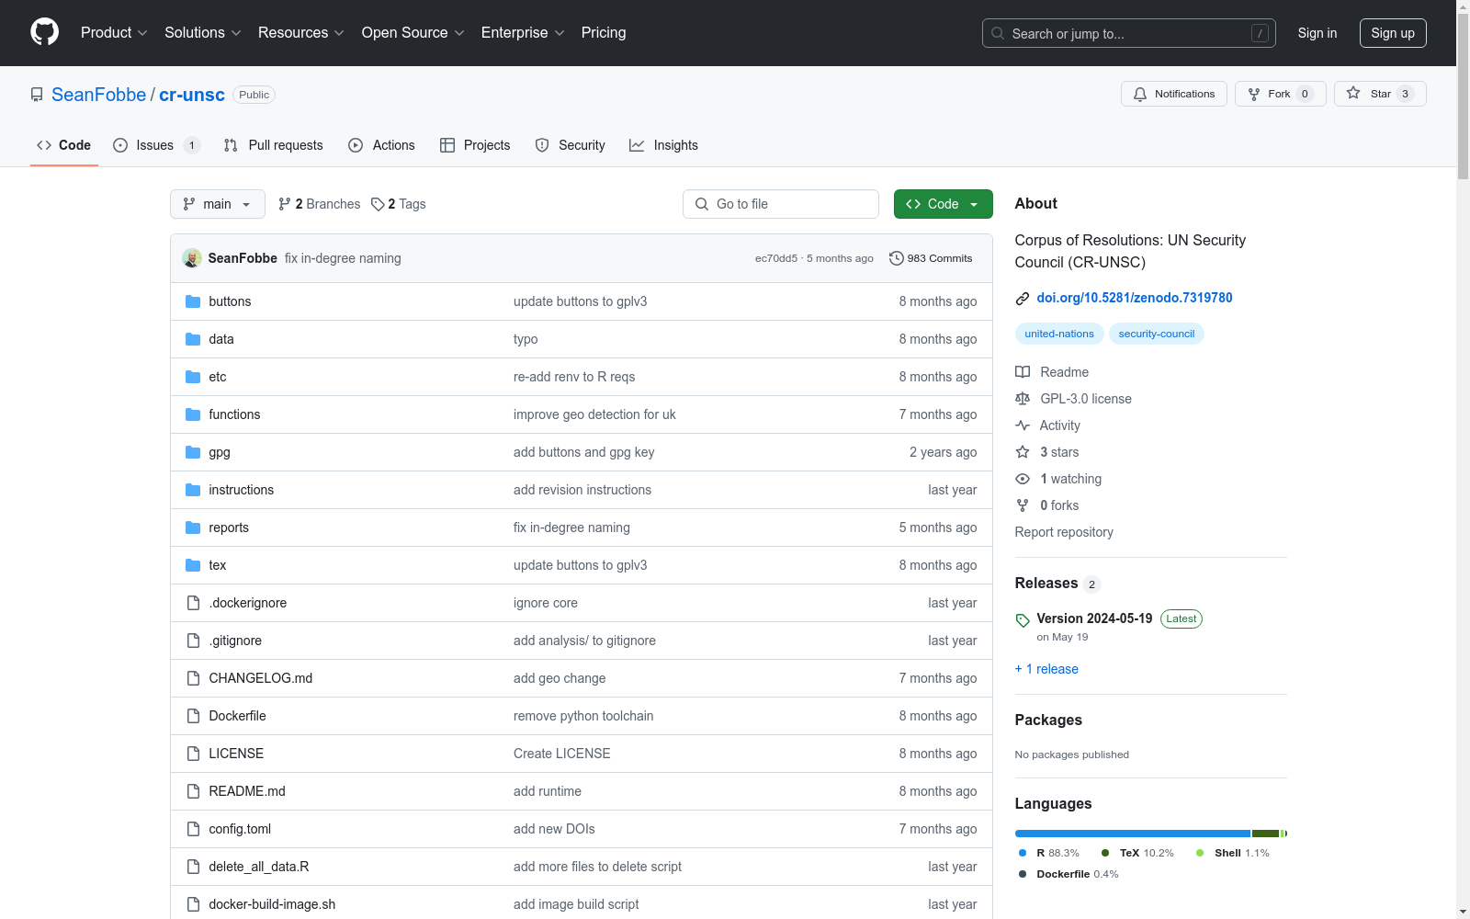Open the main branch selector dropdown
The image size is (1470, 919).
218,204
